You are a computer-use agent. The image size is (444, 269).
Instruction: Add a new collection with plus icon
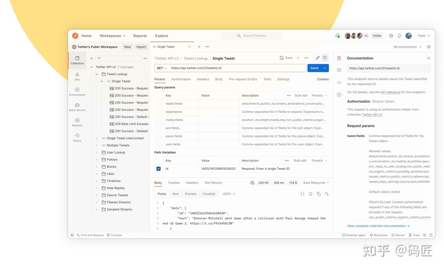click(92, 58)
